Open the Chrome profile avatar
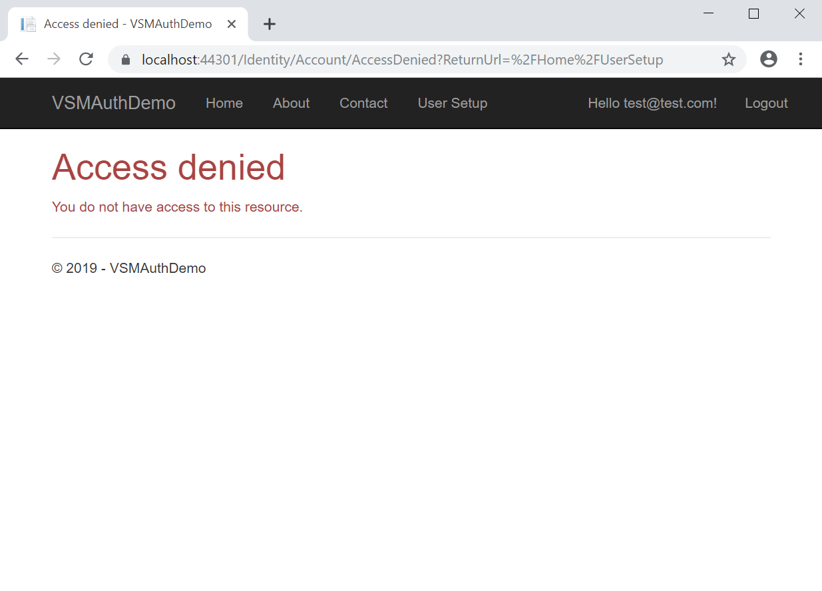822x591 pixels. [769, 59]
